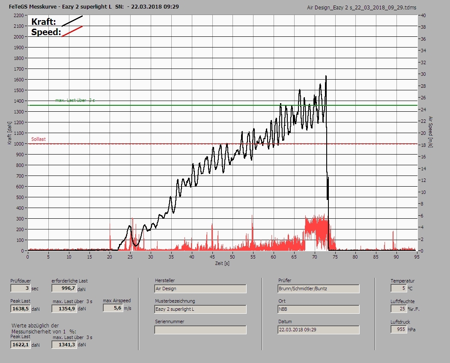Viewport: 450px width, 363px height.
Task: Click the Luftdruck field showing 955
Action: tap(398, 330)
